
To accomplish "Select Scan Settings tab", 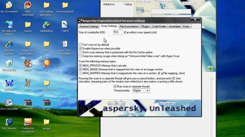I will (x=109, y=26).
